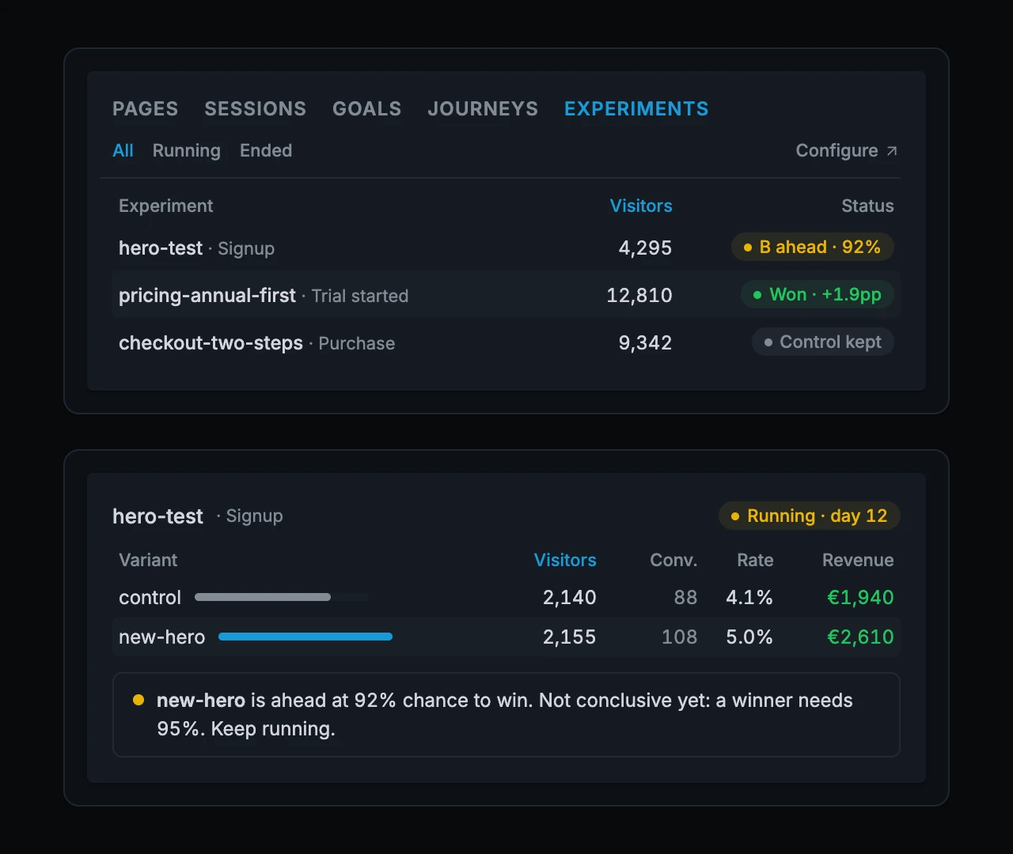1013x854 pixels.
Task: Click the Variant column header
Action: tap(148, 560)
